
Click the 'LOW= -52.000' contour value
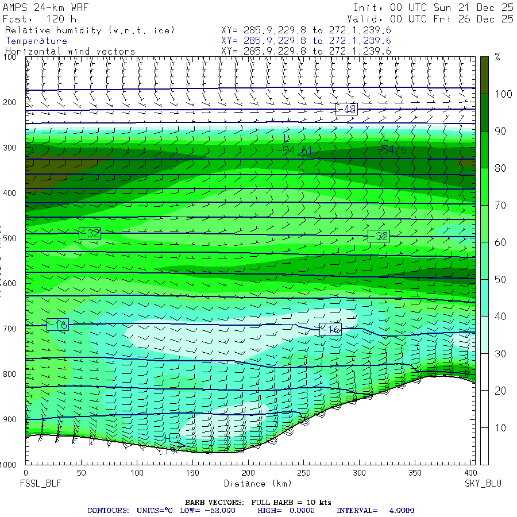208,511
